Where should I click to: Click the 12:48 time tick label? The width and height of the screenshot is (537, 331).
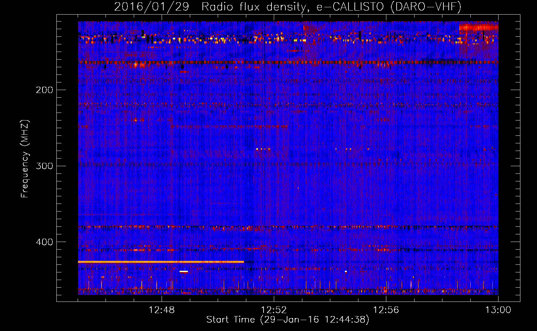click(x=162, y=310)
